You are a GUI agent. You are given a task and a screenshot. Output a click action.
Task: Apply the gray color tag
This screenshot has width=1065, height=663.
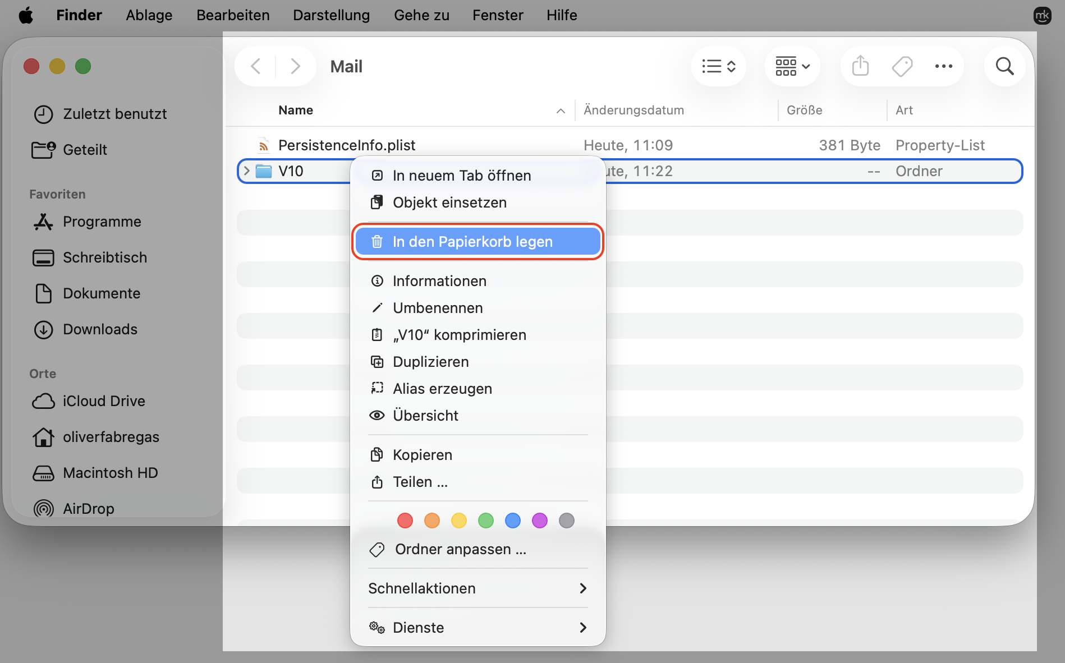(567, 521)
